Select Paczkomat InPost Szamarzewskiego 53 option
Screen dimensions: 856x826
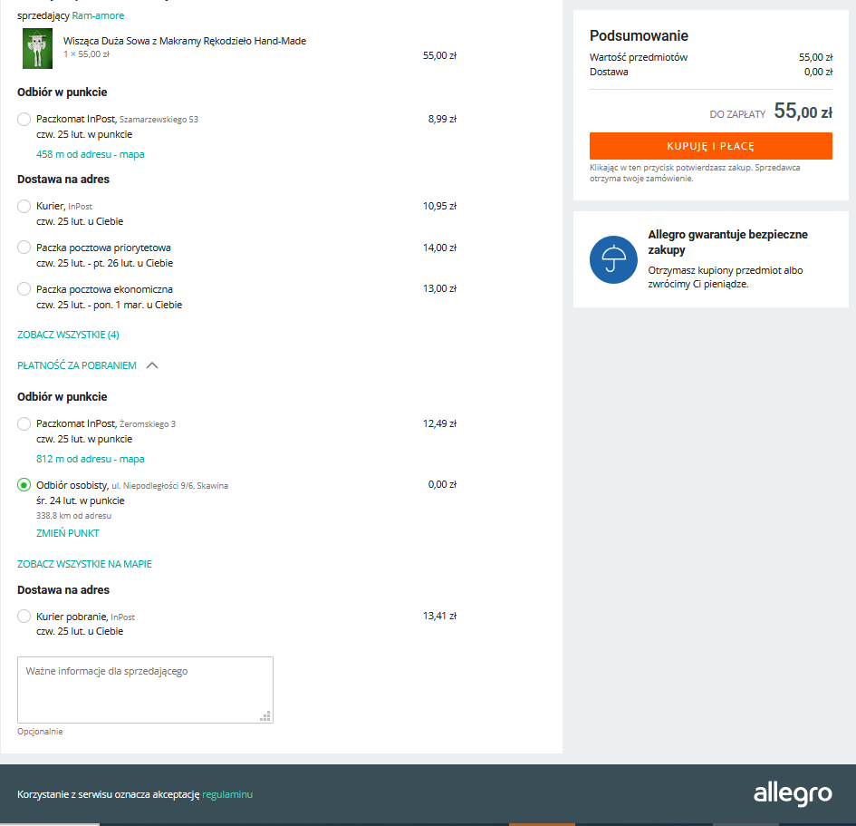pos(24,119)
